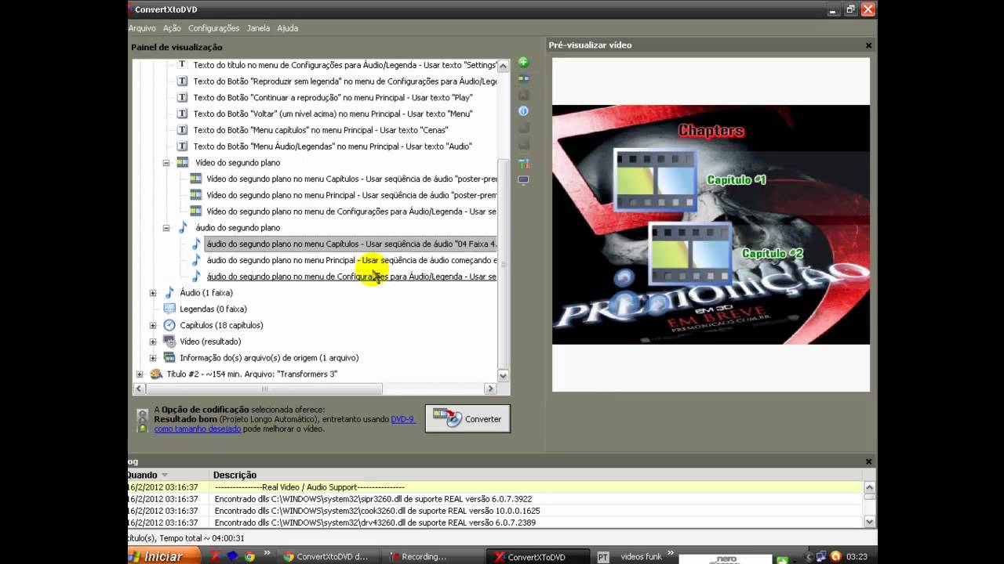Collapse 'Vídeo do segundo plano' node
This screenshot has width=1004, height=564.
(x=166, y=163)
